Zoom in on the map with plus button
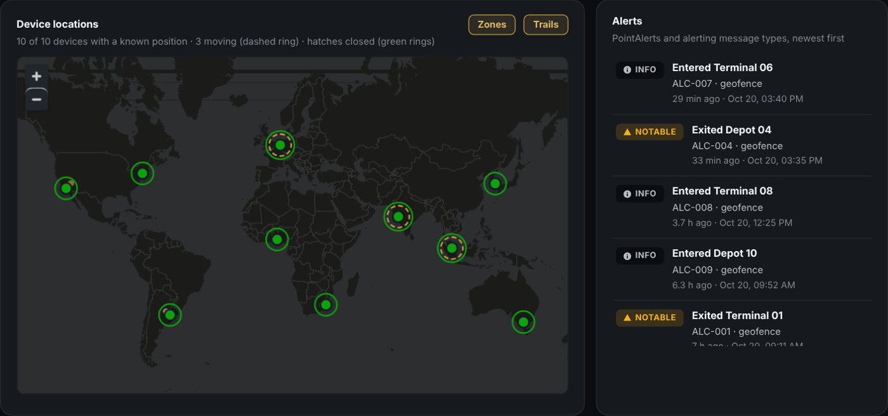Image resolution: width=888 pixels, height=416 pixels. click(x=37, y=76)
